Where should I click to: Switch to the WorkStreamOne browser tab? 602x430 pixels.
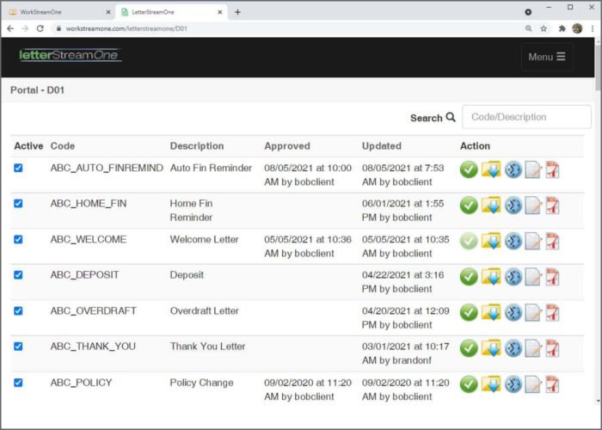pyautogui.click(x=58, y=12)
